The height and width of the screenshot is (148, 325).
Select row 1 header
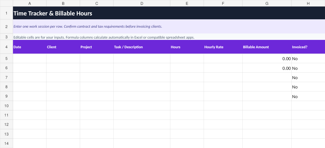click(6, 13)
